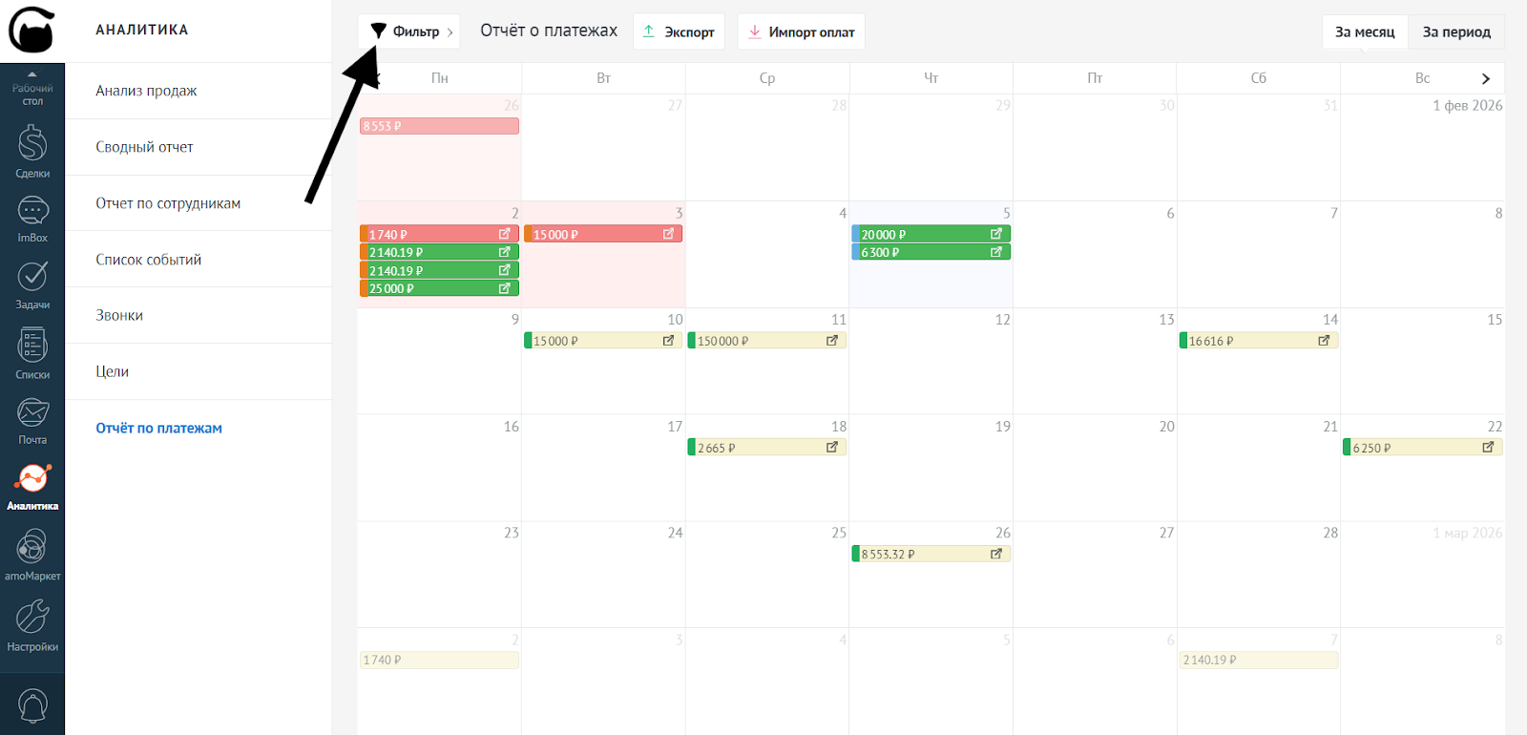The width and height of the screenshot is (1527, 735).
Task: Click the Импорт оплат button
Action: pyautogui.click(x=801, y=31)
